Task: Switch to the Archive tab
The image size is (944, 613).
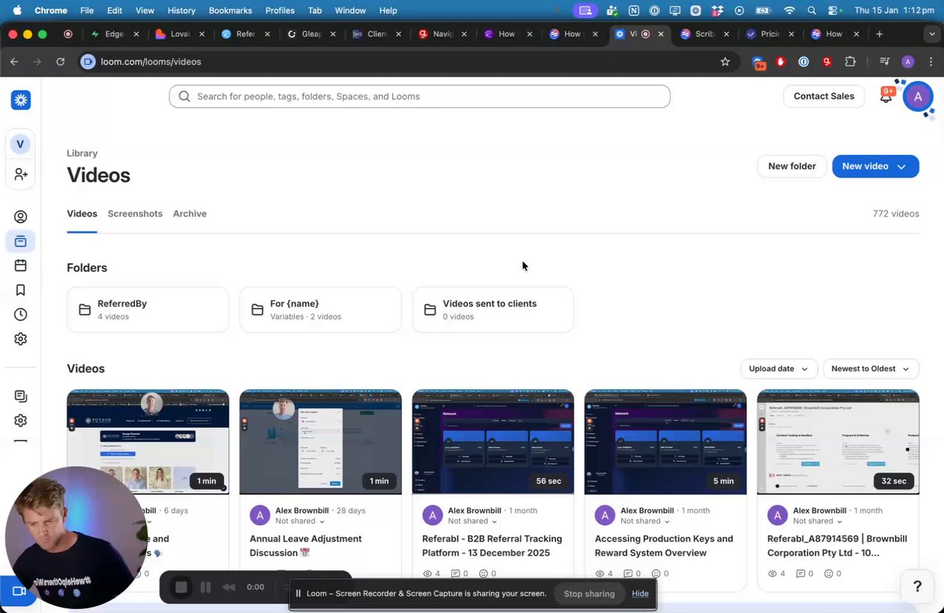Action: pyautogui.click(x=190, y=214)
